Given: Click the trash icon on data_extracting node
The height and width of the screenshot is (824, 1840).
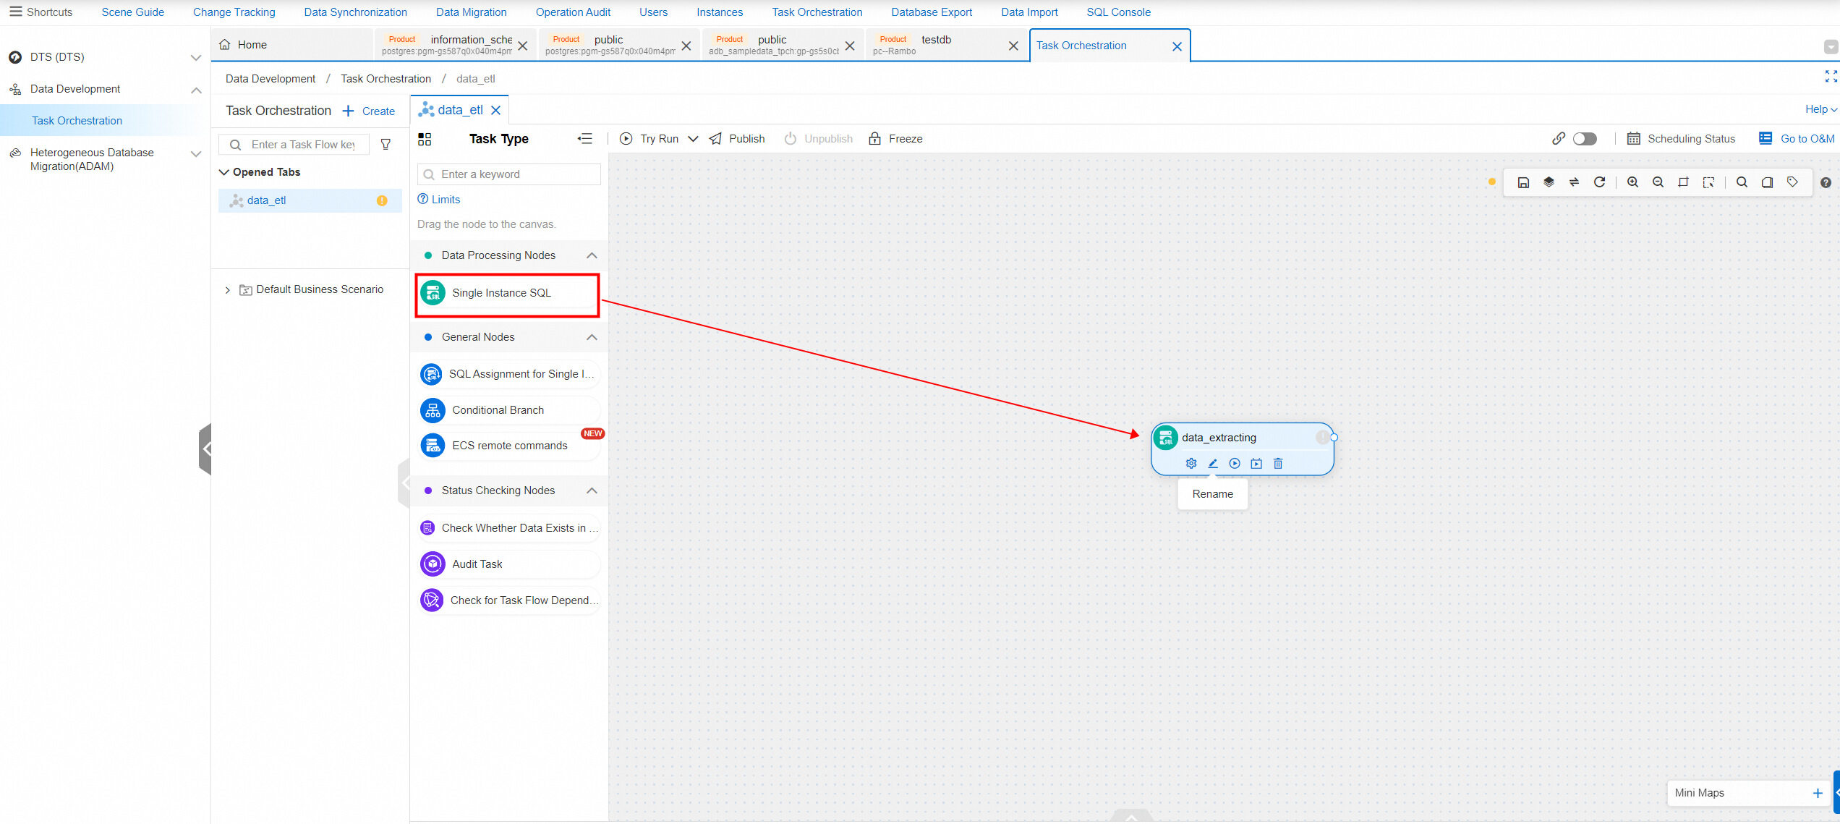Looking at the screenshot, I should click(1278, 464).
